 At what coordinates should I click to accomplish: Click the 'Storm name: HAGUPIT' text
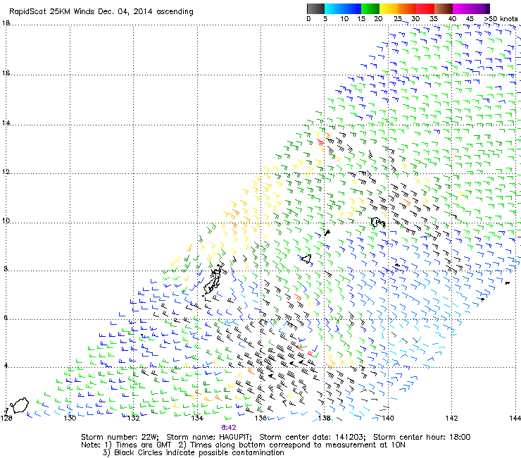click(208, 437)
